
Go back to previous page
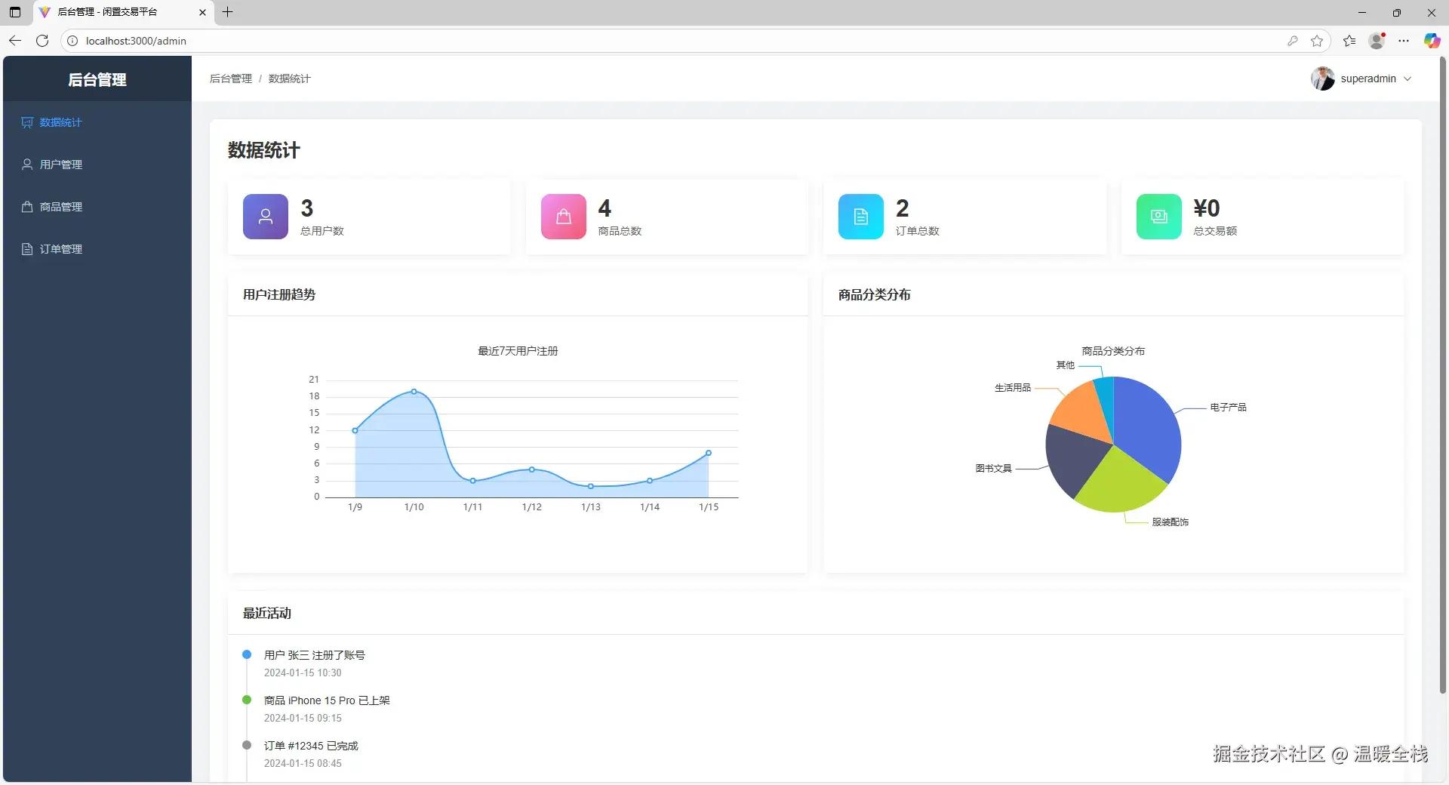[x=15, y=41]
